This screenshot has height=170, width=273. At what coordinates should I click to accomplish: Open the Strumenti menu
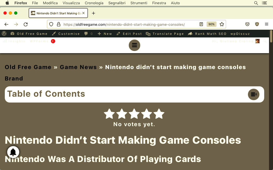[139, 3]
